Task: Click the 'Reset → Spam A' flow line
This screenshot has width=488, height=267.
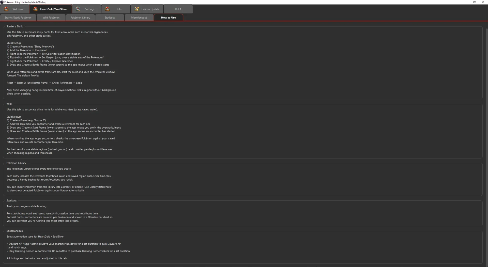Action: pyautogui.click(x=44, y=83)
